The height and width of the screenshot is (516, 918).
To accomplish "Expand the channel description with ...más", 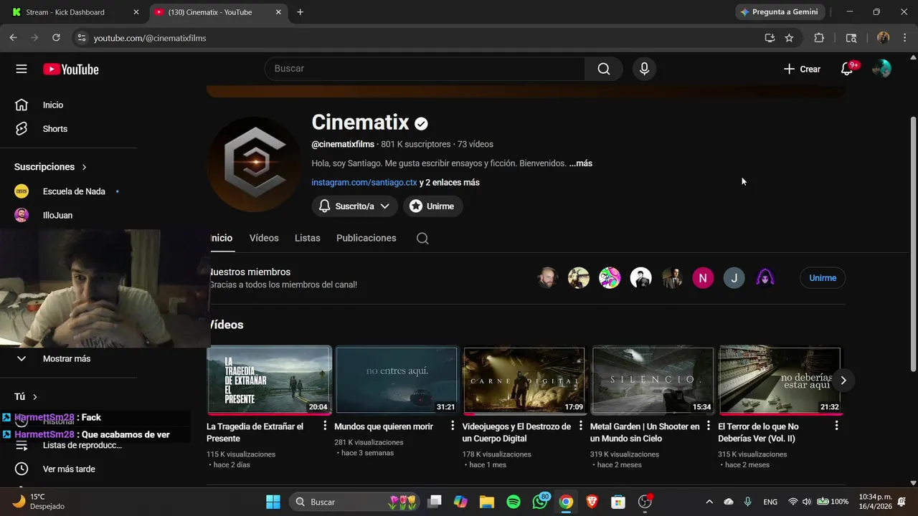I will [580, 163].
